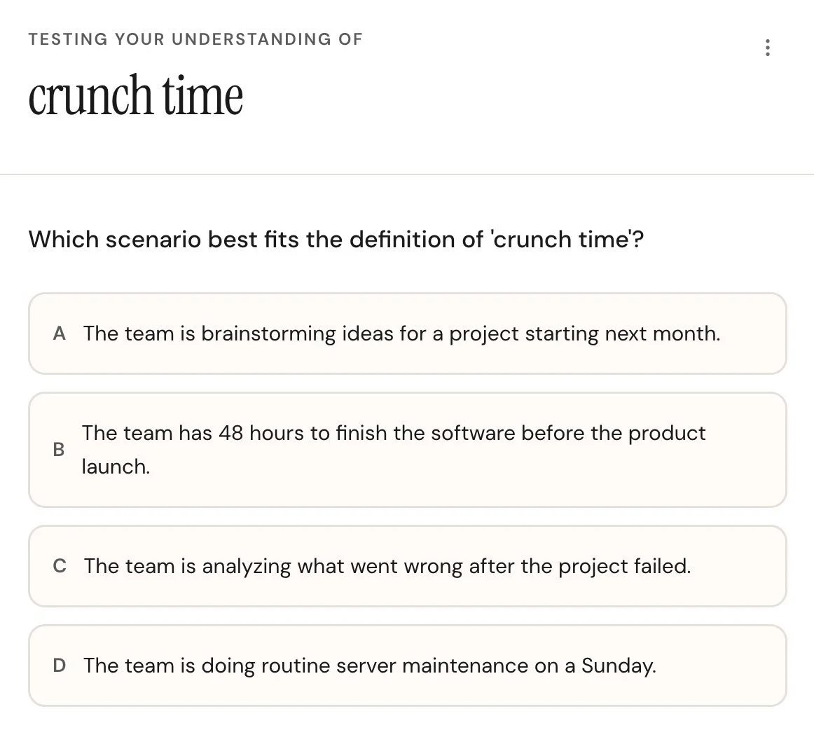Click the letter badge D on the fourth option
Viewport: 814px width, 737px height.
[60, 666]
